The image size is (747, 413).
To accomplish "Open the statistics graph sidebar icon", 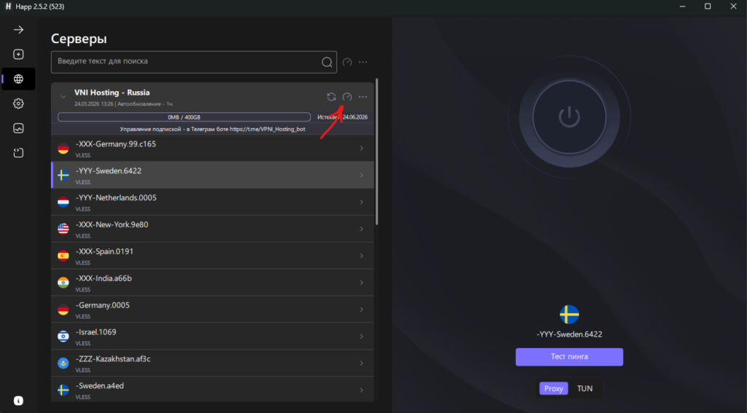I will coord(19,128).
